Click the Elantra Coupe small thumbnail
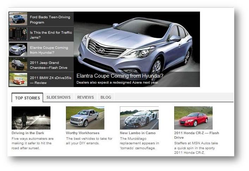249x171 pixels. coord(18,49)
